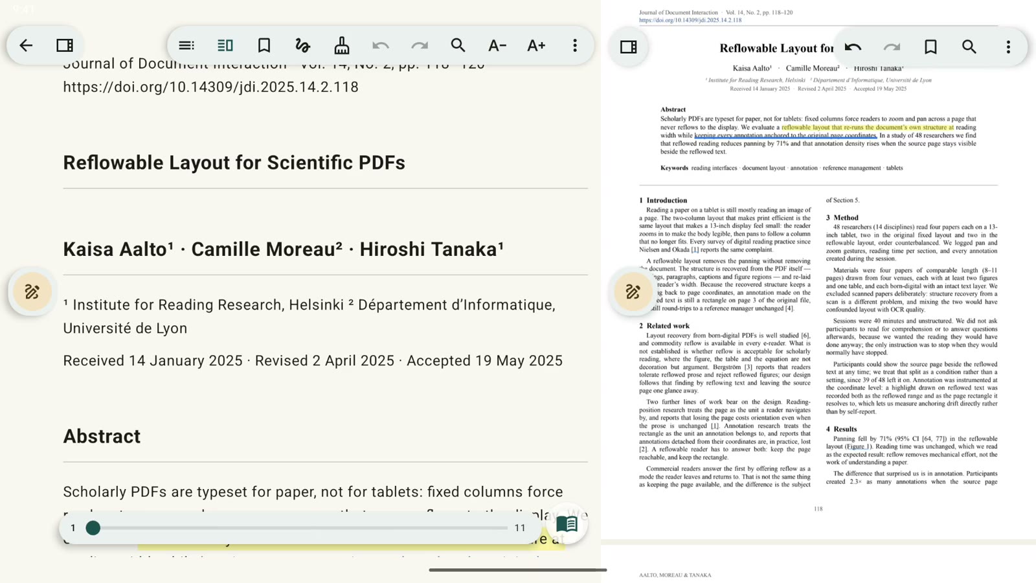1036x583 pixels.
Task: Bookmark this page from the left toolbar
Action: coord(264,45)
